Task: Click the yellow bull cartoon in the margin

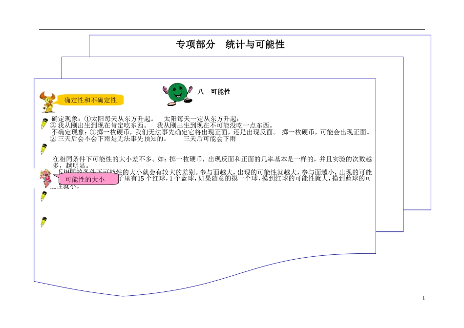Action: [x=48, y=100]
